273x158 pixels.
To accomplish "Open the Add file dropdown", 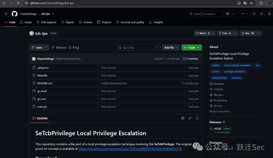I will [171, 47].
